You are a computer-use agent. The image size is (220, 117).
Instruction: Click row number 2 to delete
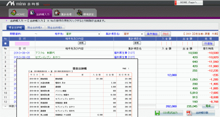(x=5, y=58)
